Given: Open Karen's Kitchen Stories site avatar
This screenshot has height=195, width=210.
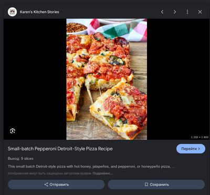Looking at the screenshot, I should pos(12,12).
